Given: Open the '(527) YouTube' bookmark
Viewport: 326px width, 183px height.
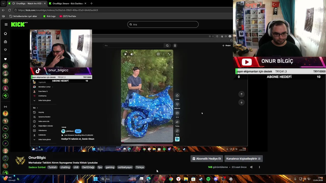Looking at the screenshot, I should coord(68,16).
